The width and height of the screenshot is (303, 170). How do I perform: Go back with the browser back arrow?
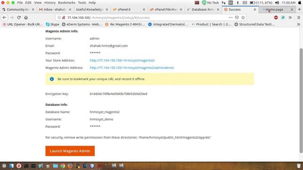pyautogui.click(x=4, y=17)
